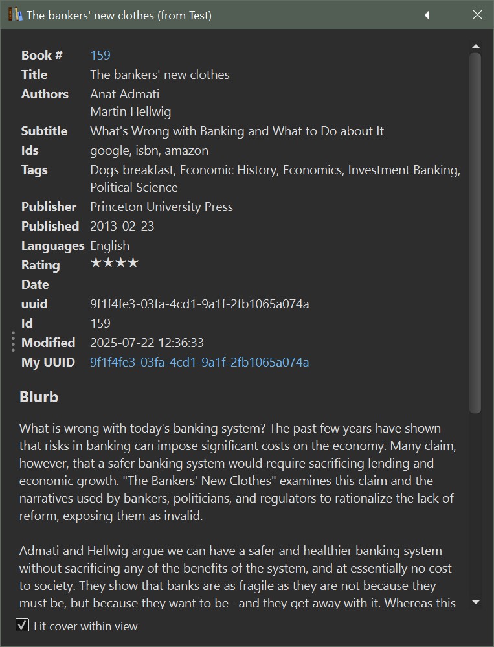Click the calibre books icon in title bar
This screenshot has height=647, width=494.
pyautogui.click(x=15, y=14)
